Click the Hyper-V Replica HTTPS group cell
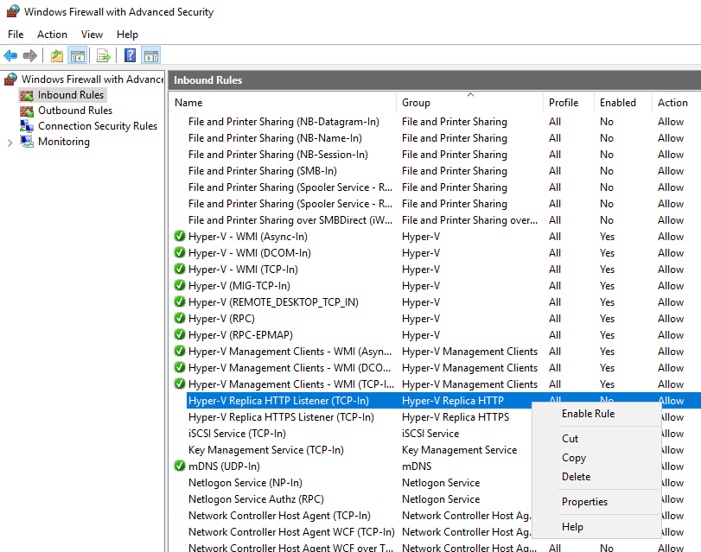Viewport: 701px width, 552px height. click(456, 417)
